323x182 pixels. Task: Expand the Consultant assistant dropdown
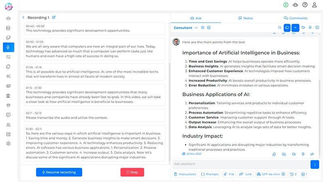(196, 28)
